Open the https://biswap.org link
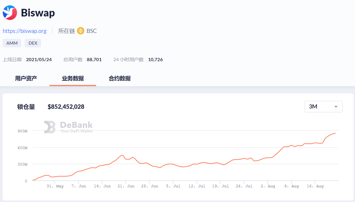355x202 pixels. (25, 31)
